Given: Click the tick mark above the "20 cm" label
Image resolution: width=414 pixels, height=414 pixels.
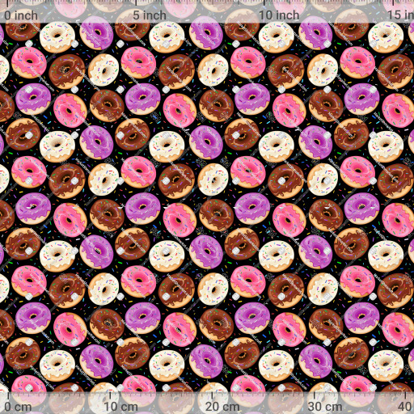Looking at the screenshot, I should (x=212, y=395).
